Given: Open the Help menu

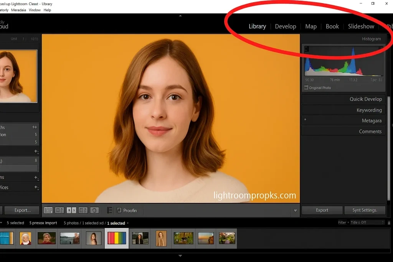Looking at the screenshot, I should pos(47,10).
